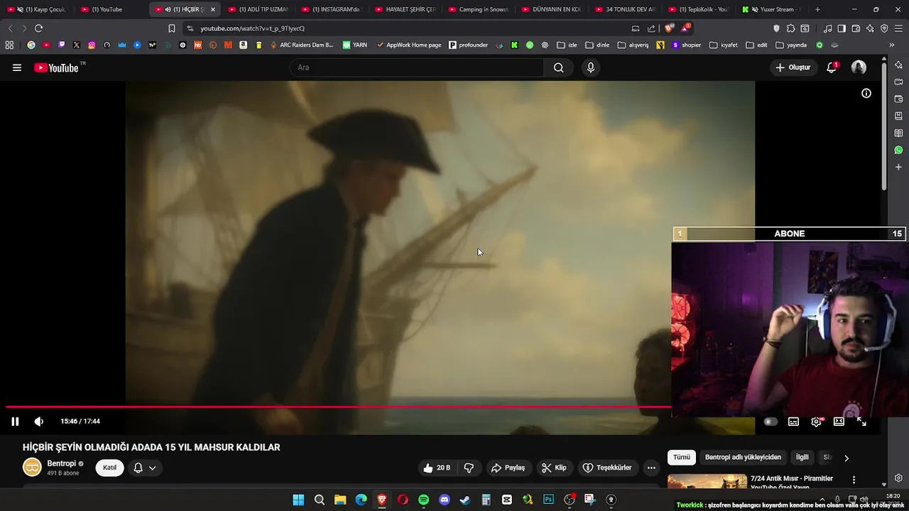Viewport: 909px width, 511px height.
Task: Focus the Ara search input field
Action: [x=417, y=67]
